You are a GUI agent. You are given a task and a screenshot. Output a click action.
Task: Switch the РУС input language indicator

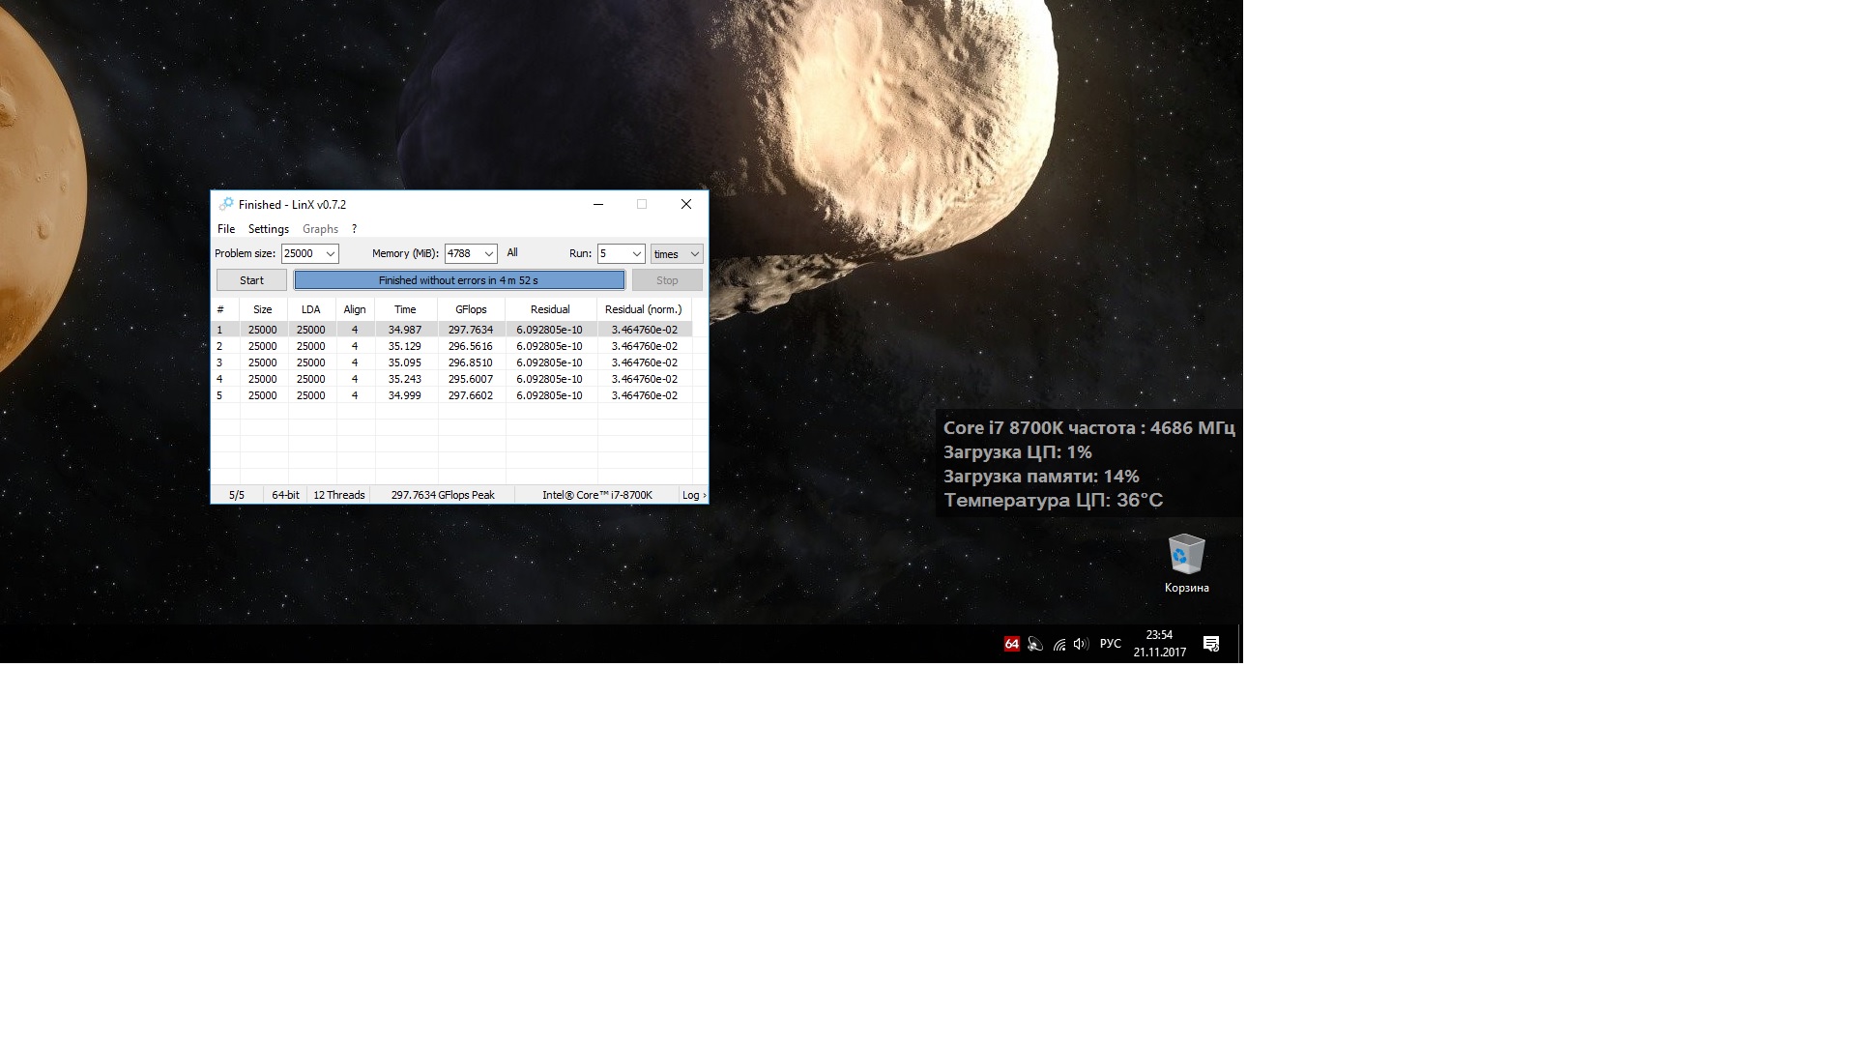point(1110,644)
